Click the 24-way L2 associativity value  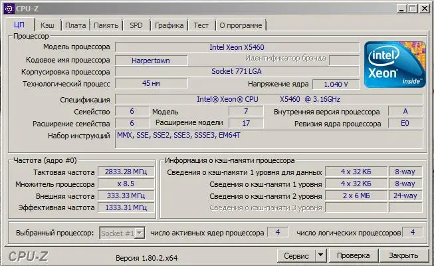point(405,196)
